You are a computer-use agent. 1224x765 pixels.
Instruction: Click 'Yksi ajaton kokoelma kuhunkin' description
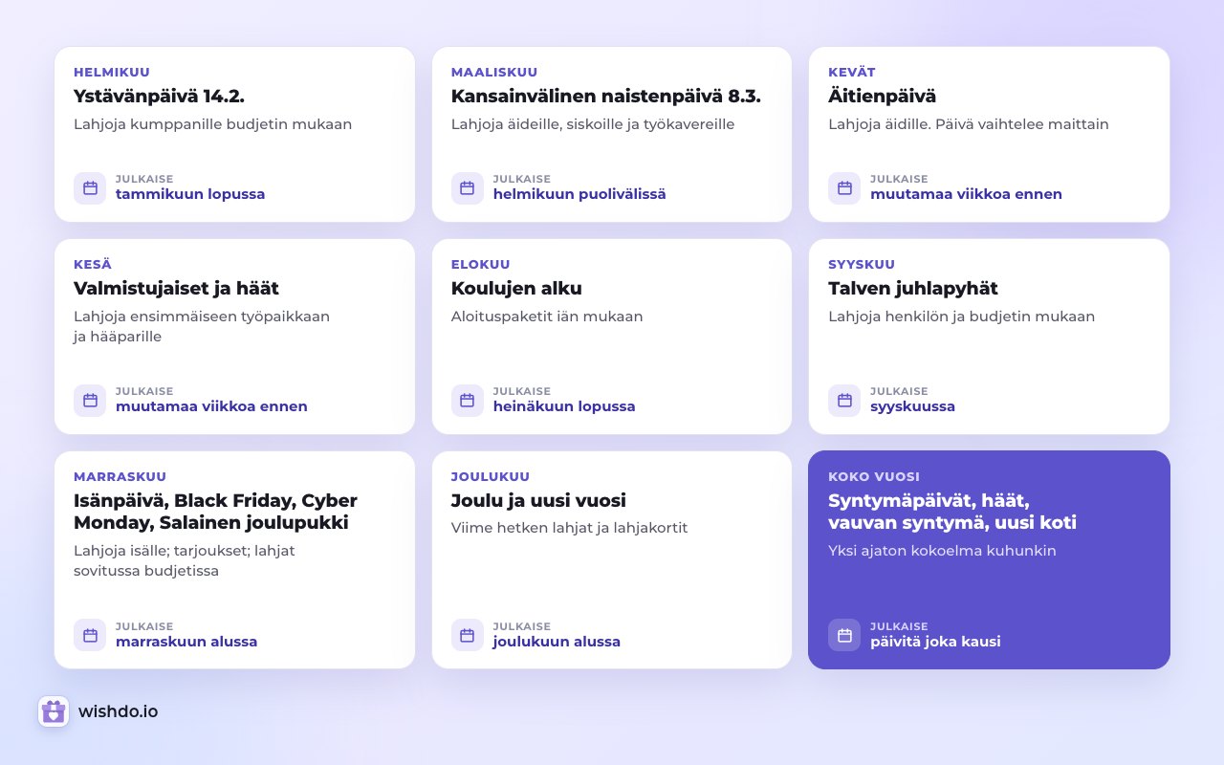942,551
